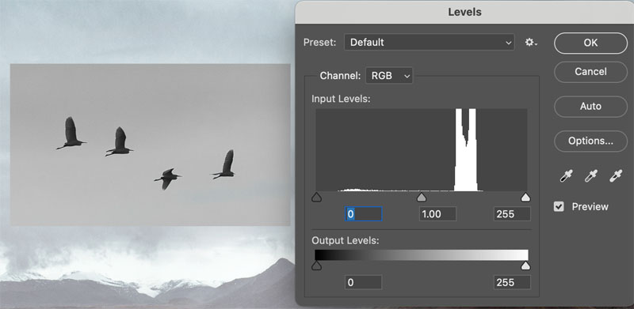
Task: Select the black point eyedropper
Action: [x=566, y=176]
